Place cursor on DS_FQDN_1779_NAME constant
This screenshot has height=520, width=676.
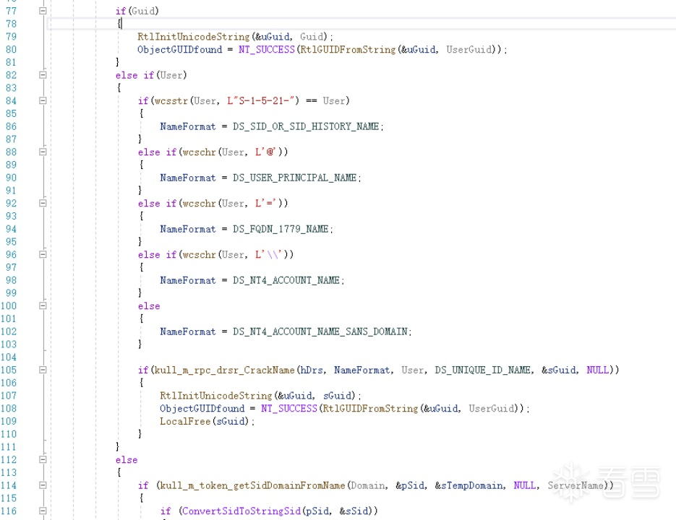[x=281, y=229]
